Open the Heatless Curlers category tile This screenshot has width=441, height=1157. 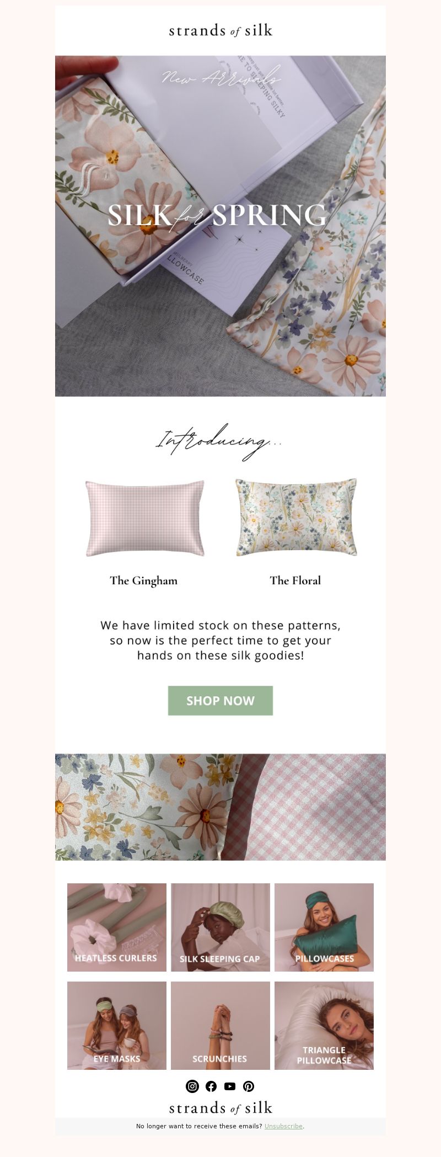[117, 927]
